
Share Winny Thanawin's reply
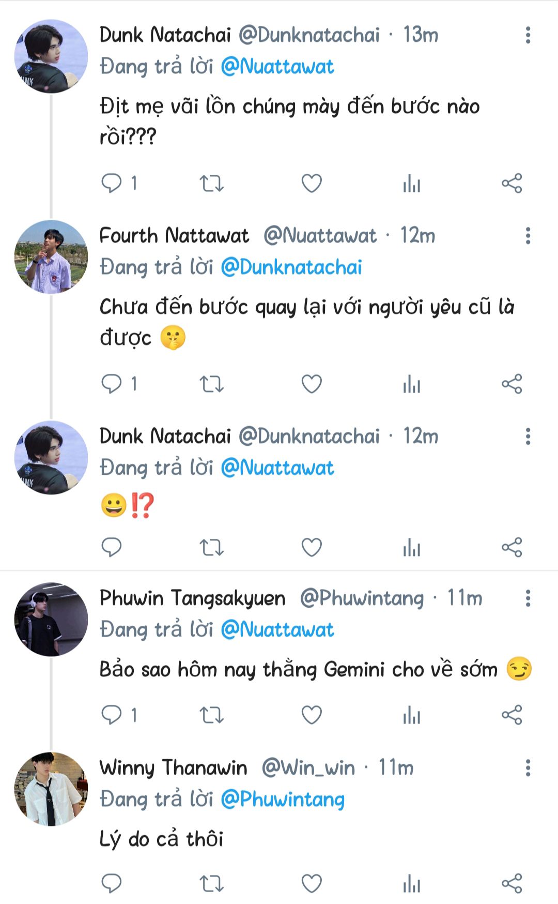click(512, 883)
